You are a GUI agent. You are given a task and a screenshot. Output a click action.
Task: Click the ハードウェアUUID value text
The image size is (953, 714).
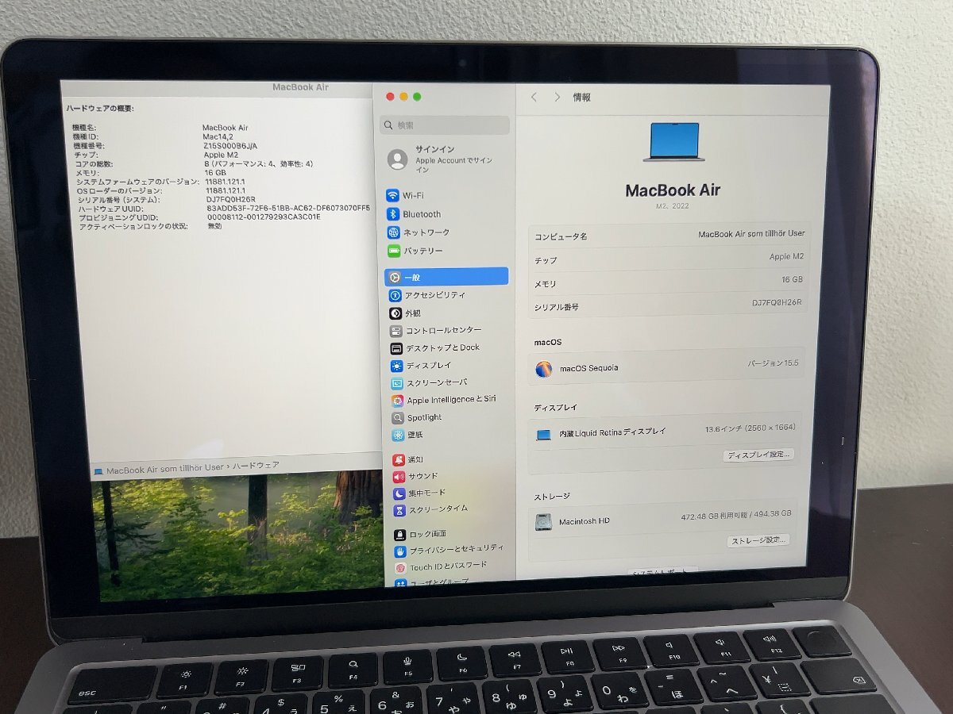tap(288, 208)
